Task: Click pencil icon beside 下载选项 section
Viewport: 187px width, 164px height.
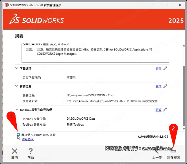Action: click(165, 68)
